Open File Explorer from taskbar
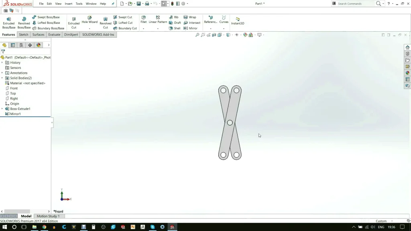Image resolution: width=411 pixels, height=231 pixels. click(35, 227)
